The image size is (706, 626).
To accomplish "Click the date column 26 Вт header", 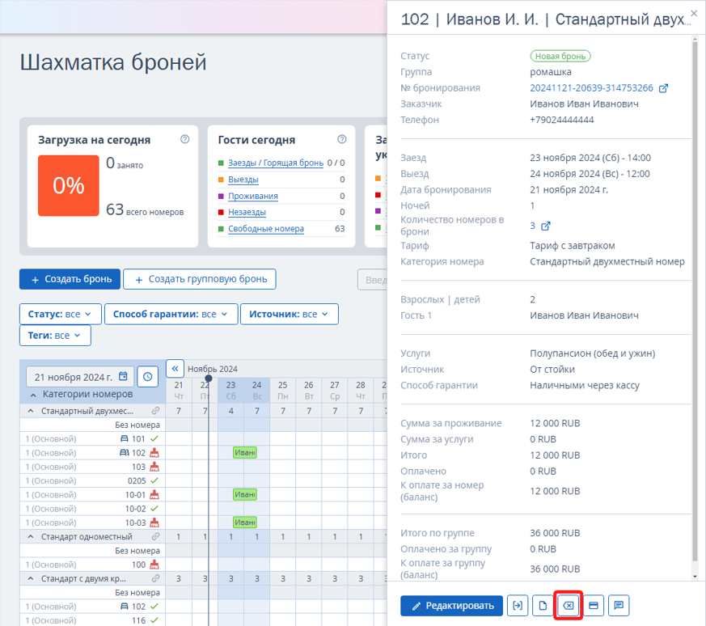I will 308,391.
